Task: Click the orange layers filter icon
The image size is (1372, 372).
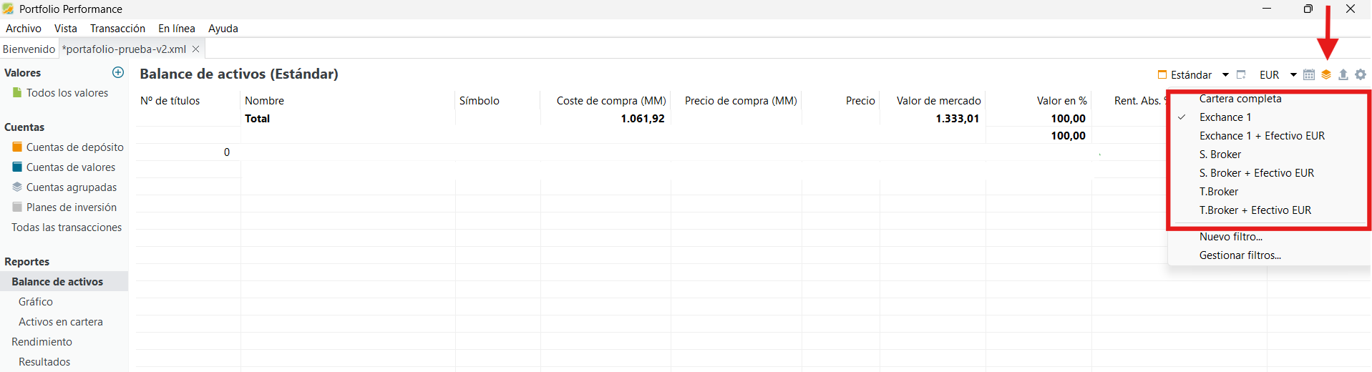Action: click(x=1326, y=74)
